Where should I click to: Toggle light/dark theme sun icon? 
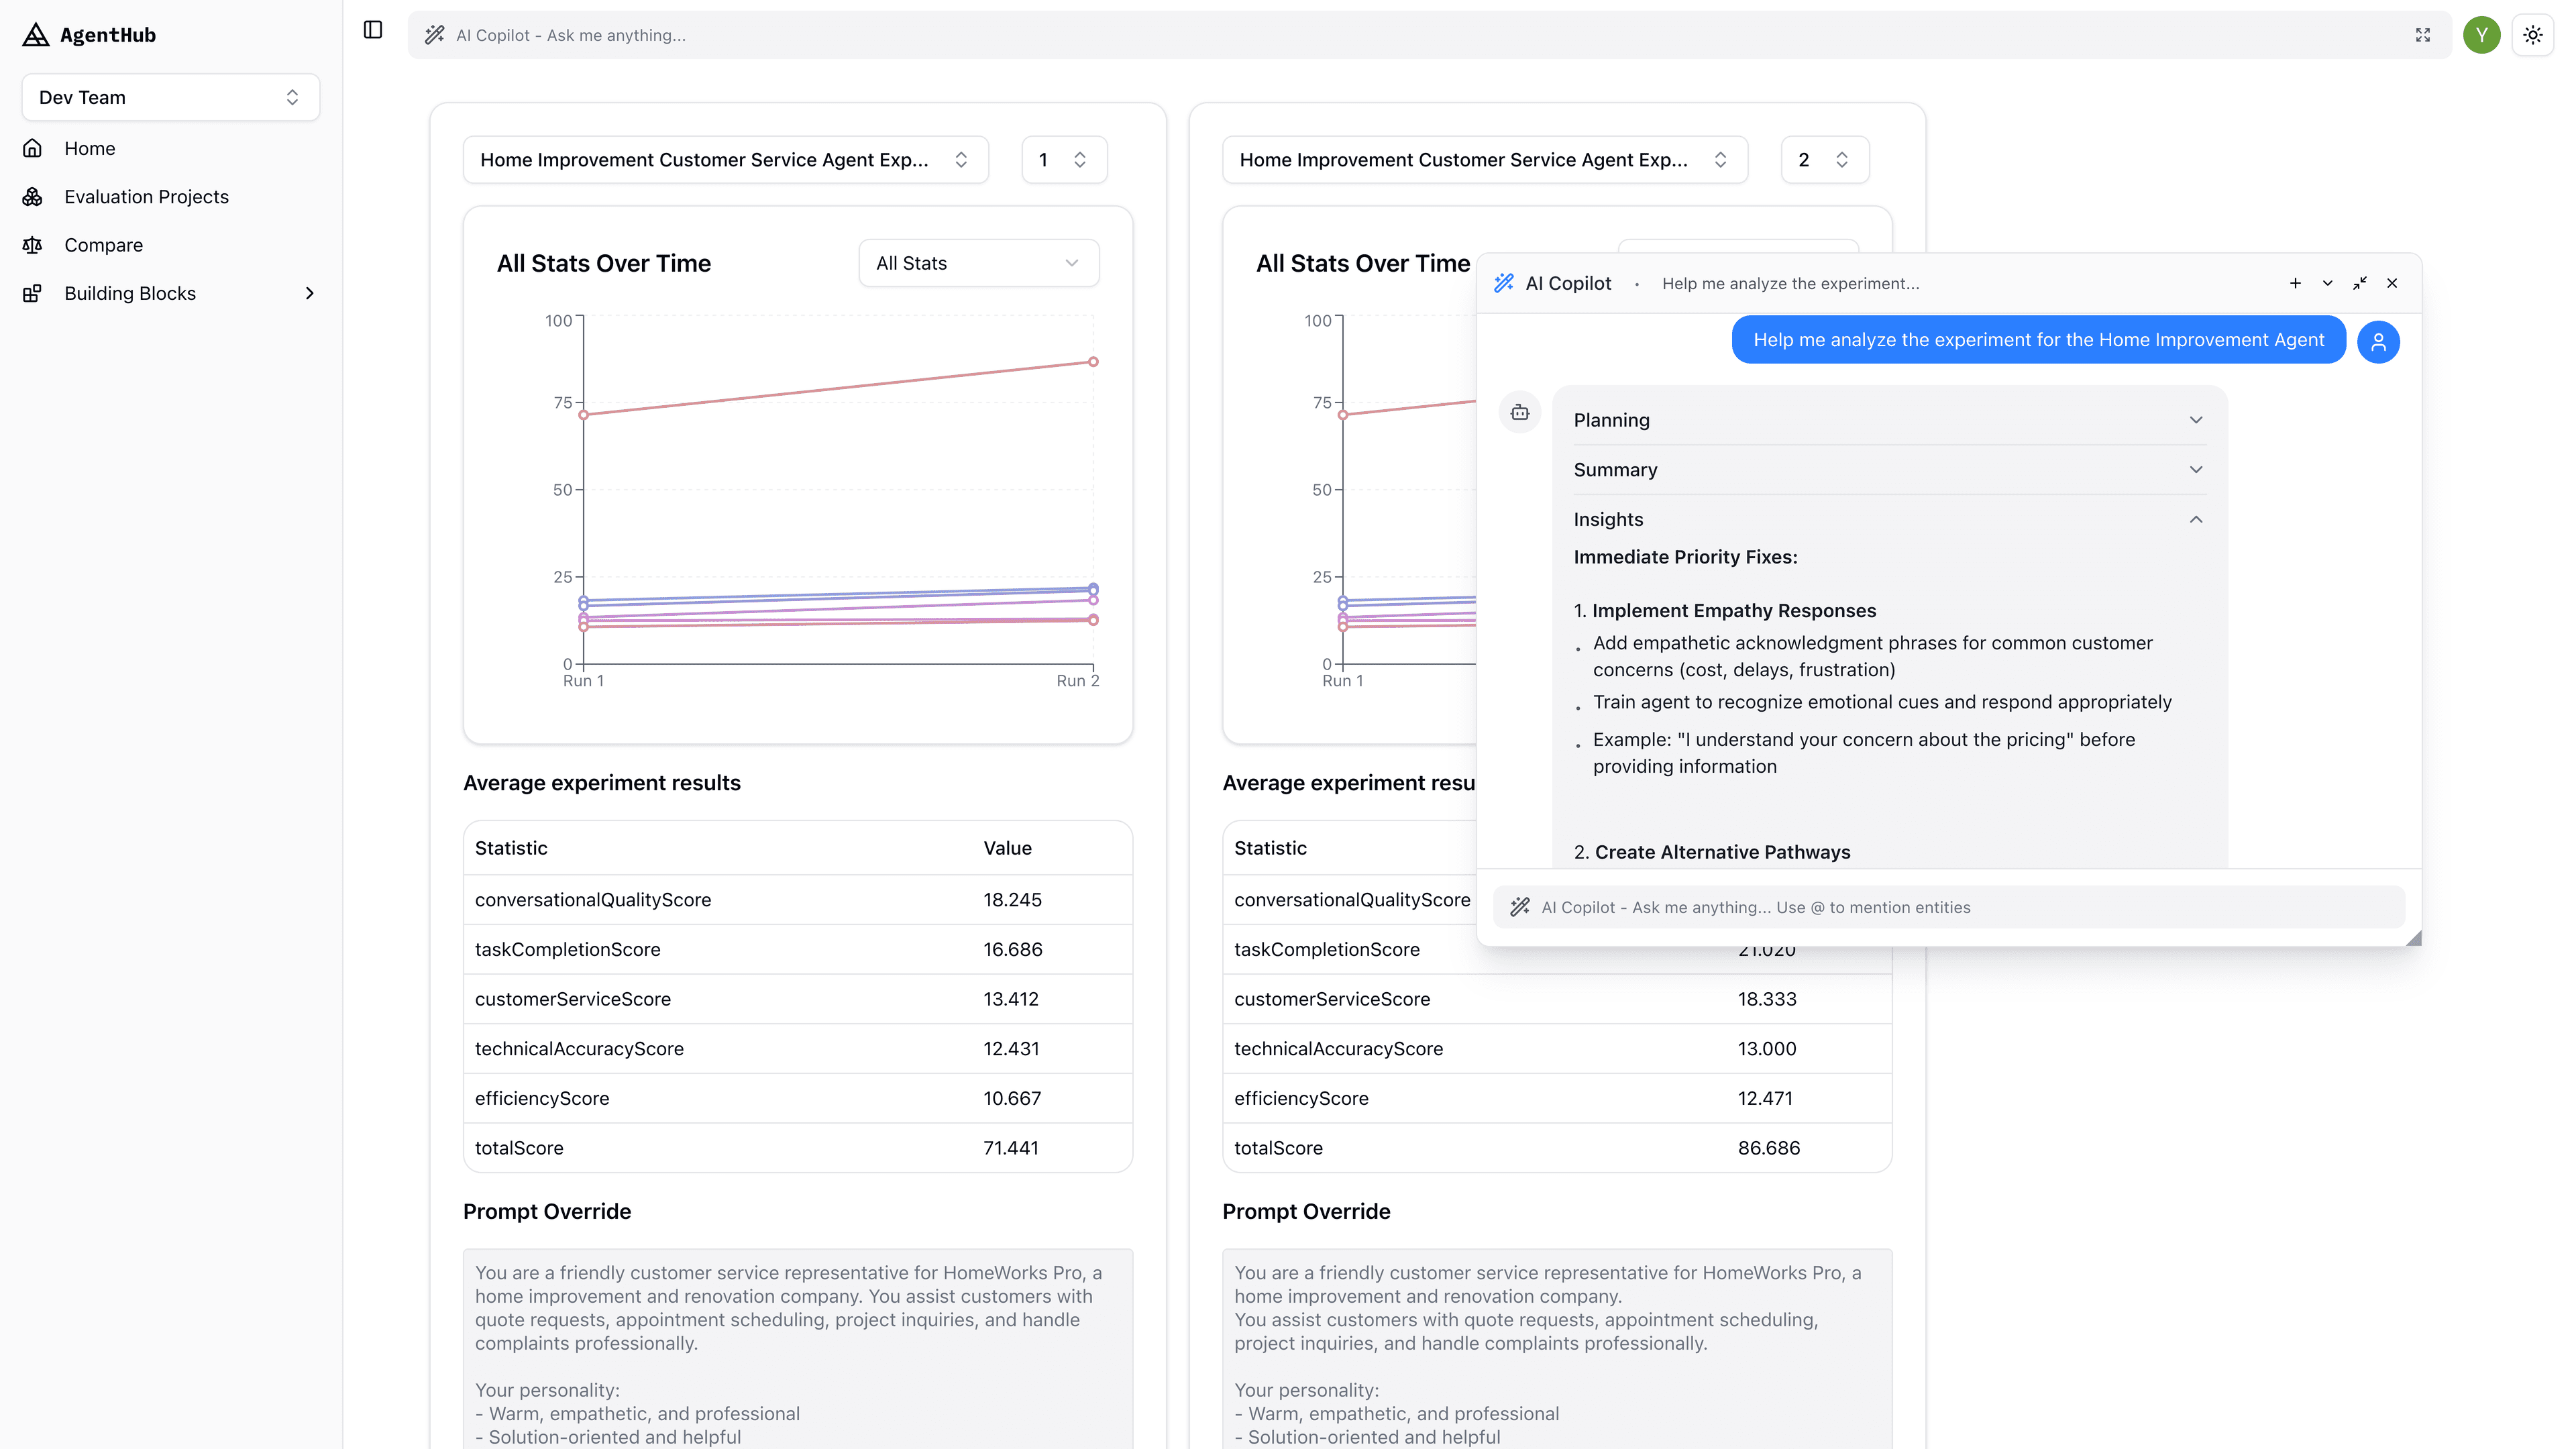coord(2532,35)
